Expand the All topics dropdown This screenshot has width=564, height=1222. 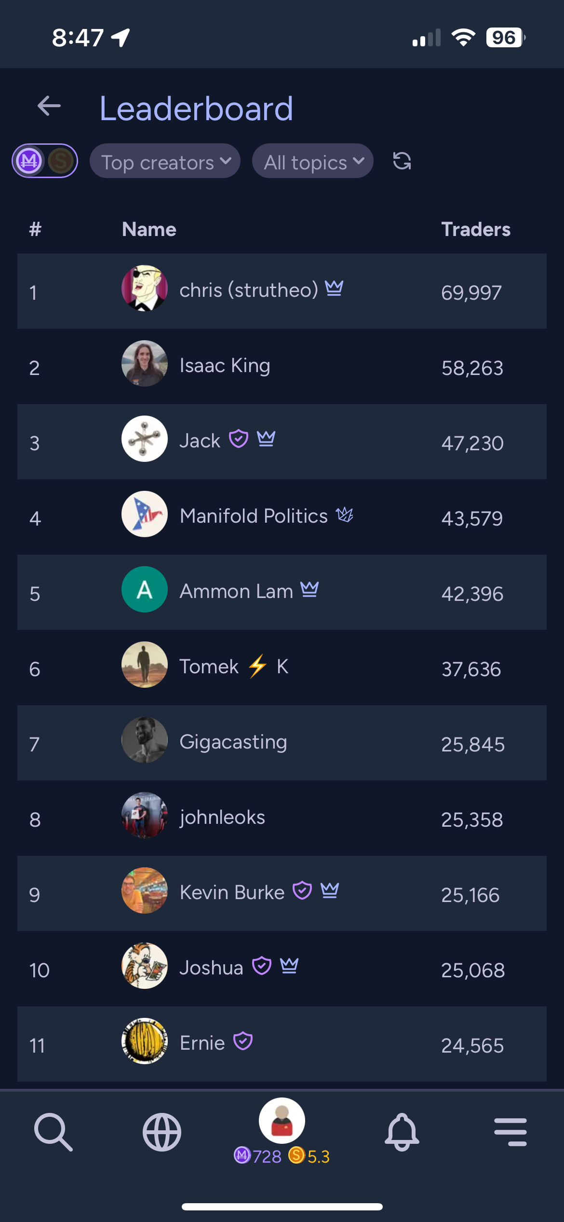point(312,161)
